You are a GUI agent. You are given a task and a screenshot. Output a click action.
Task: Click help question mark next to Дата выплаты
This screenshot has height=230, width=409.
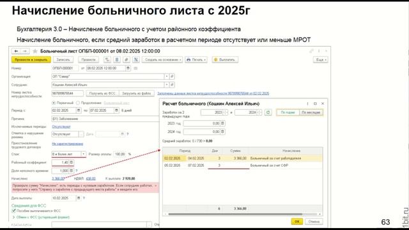84,198
